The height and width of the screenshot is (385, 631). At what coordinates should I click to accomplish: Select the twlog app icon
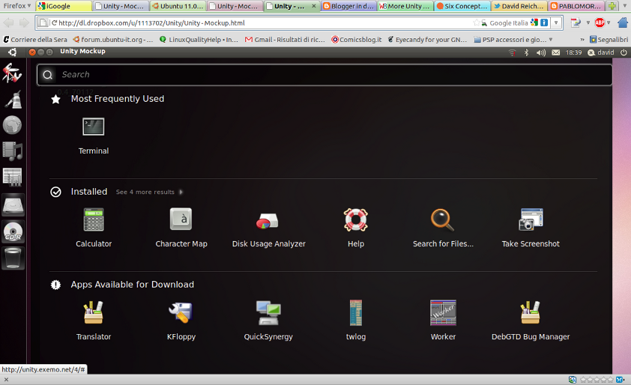[x=356, y=312]
